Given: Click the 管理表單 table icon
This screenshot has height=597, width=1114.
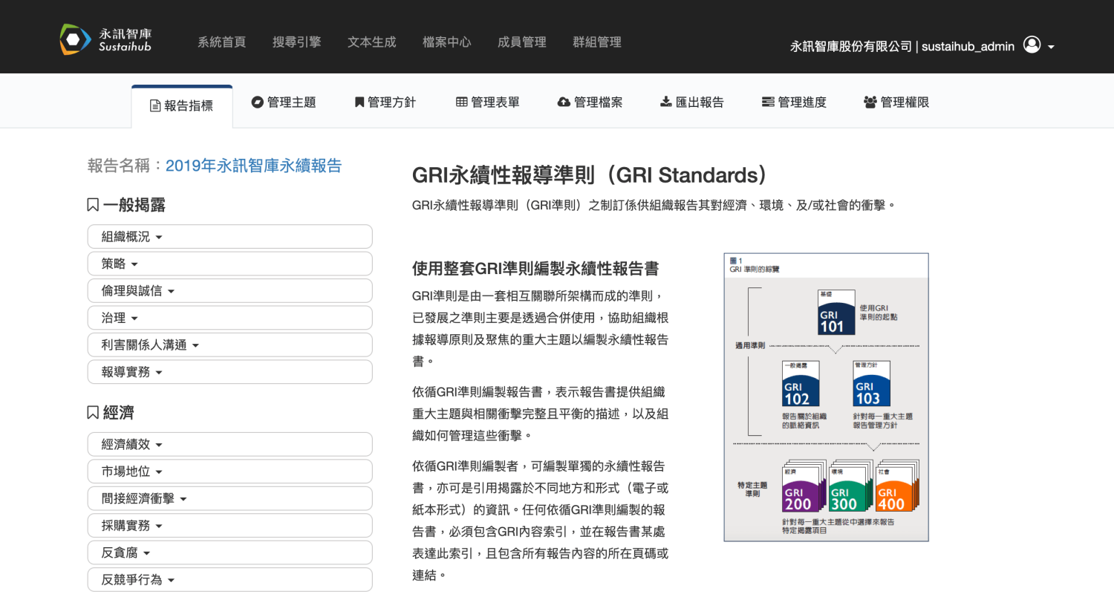Looking at the screenshot, I should coord(462,102).
